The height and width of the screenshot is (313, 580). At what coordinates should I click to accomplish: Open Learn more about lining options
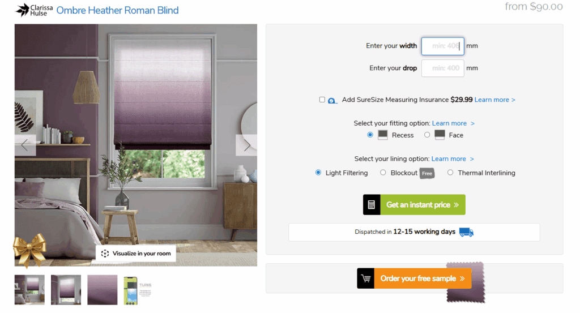tap(453, 159)
